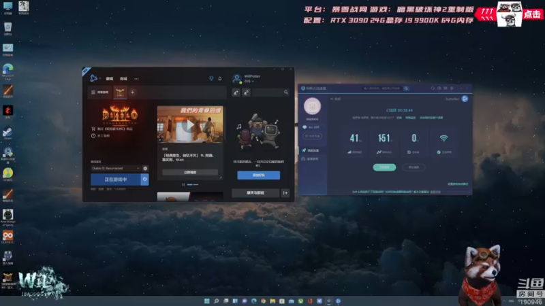Click the accelerator window search magnifier

(x=406, y=88)
